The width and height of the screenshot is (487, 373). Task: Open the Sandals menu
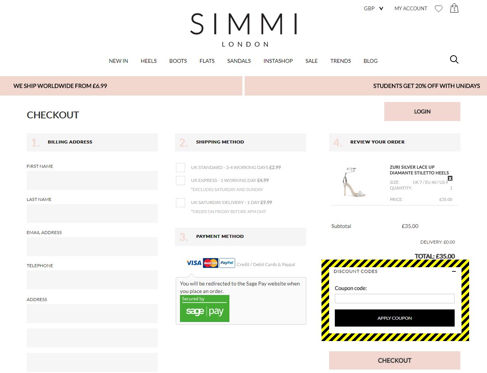tap(239, 61)
